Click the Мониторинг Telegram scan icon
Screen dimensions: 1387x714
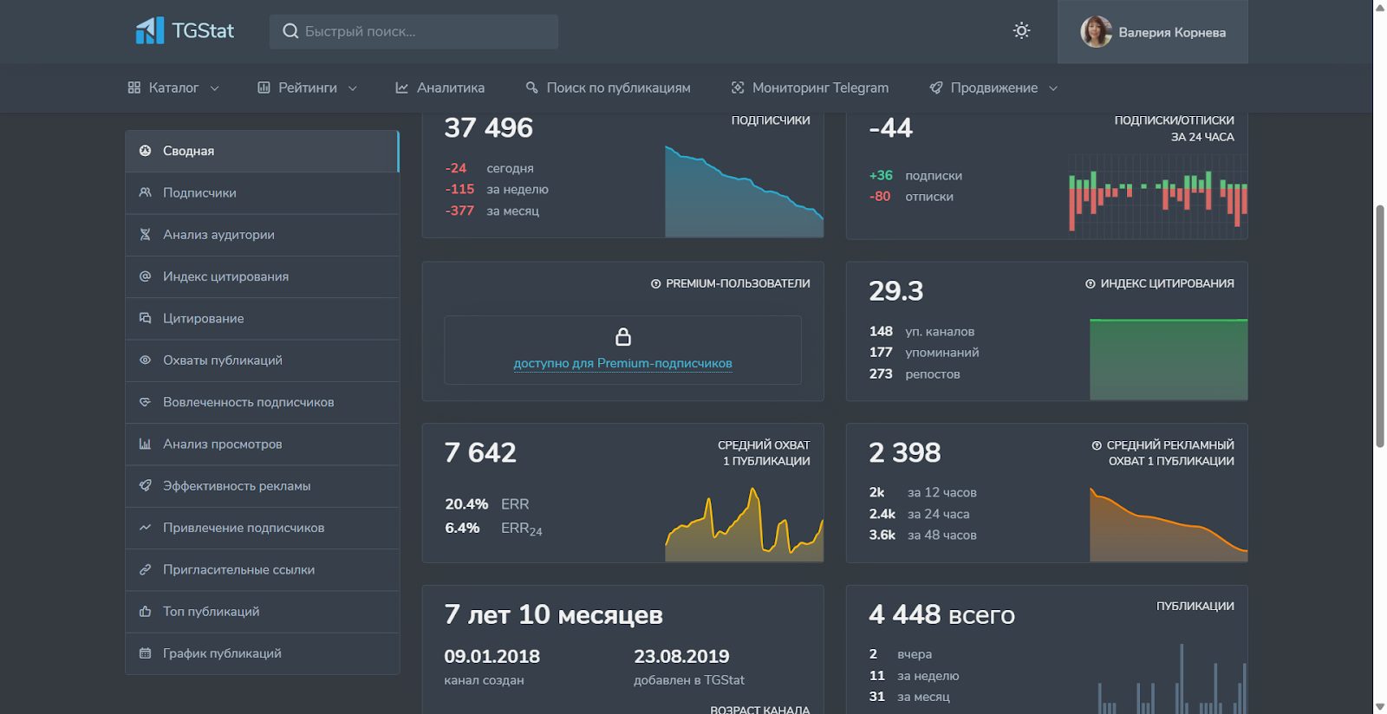[x=738, y=88]
